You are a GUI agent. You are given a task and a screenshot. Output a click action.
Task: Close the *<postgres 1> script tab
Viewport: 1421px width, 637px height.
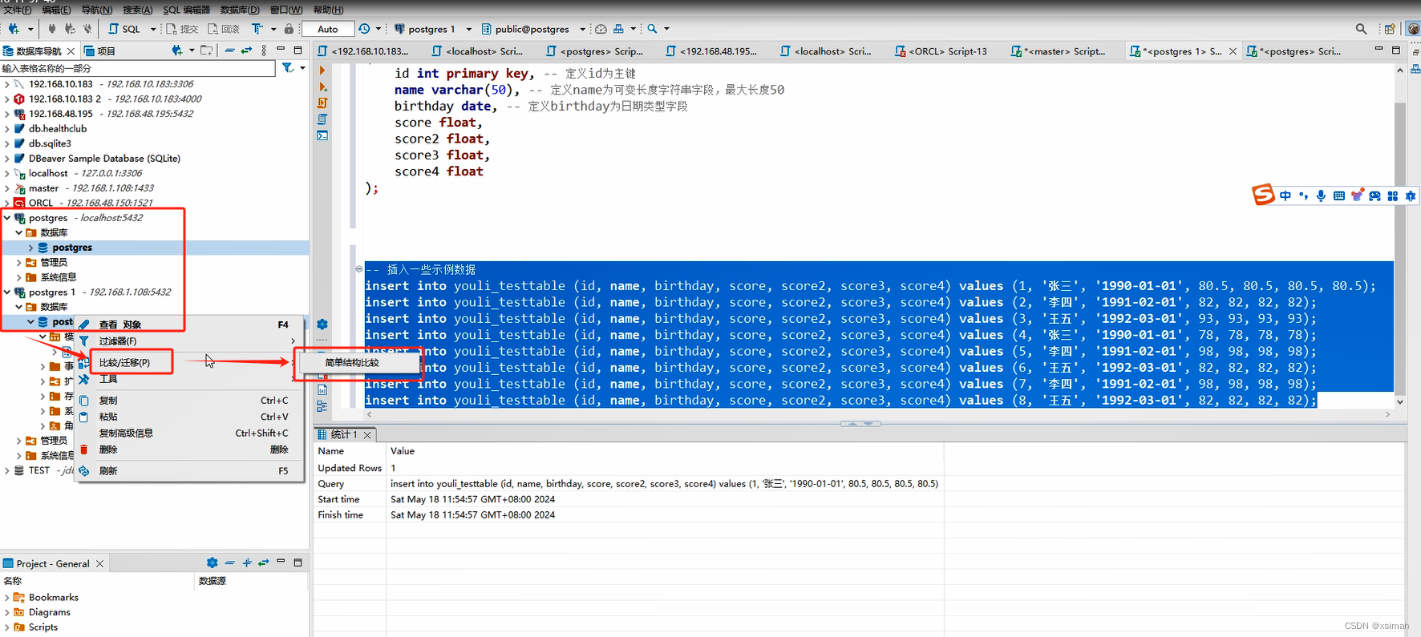(1233, 51)
